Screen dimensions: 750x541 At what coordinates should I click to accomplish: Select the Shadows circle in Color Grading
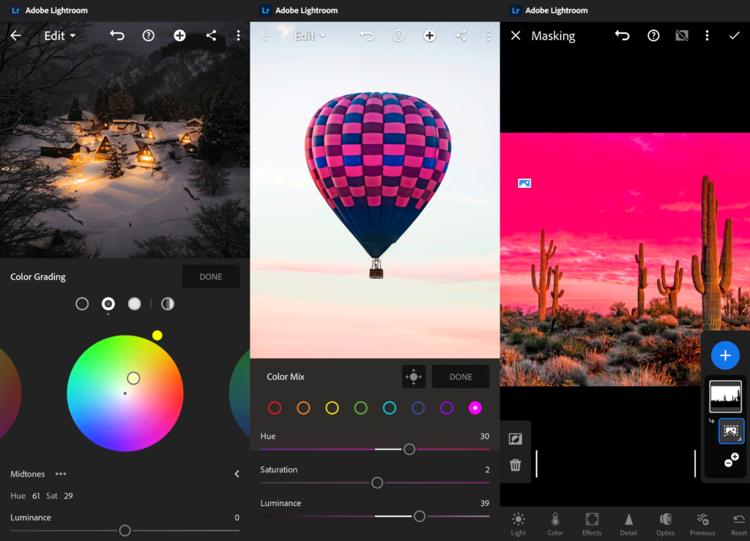point(82,303)
